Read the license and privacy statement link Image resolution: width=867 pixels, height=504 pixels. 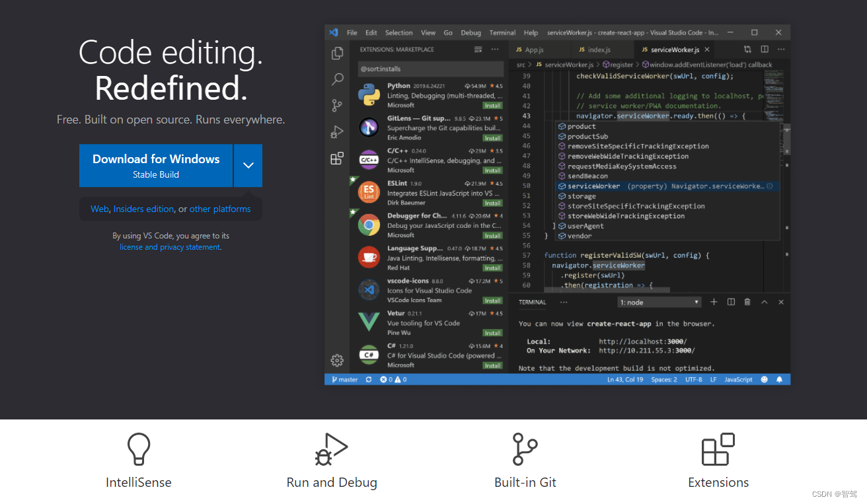(x=170, y=247)
